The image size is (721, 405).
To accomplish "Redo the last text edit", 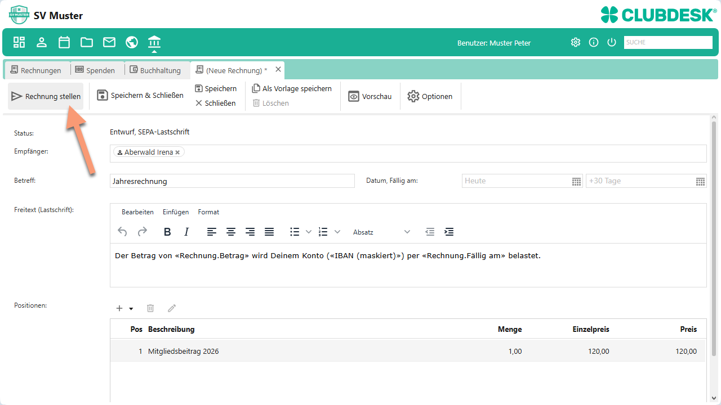I will tap(143, 232).
